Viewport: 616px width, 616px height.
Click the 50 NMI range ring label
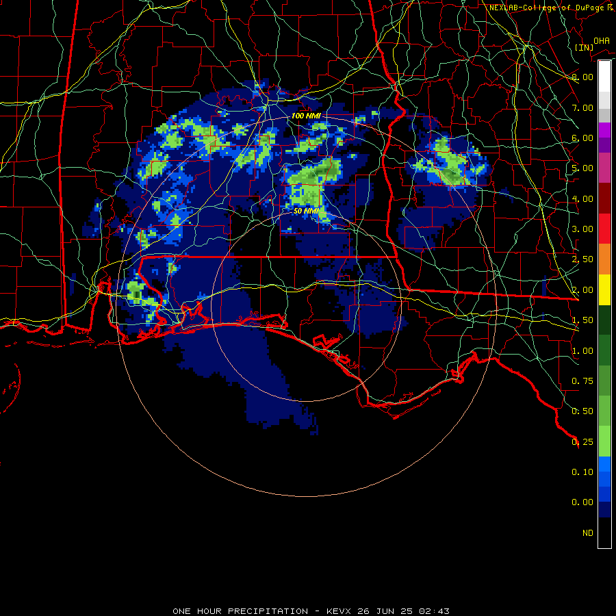tap(306, 211)
